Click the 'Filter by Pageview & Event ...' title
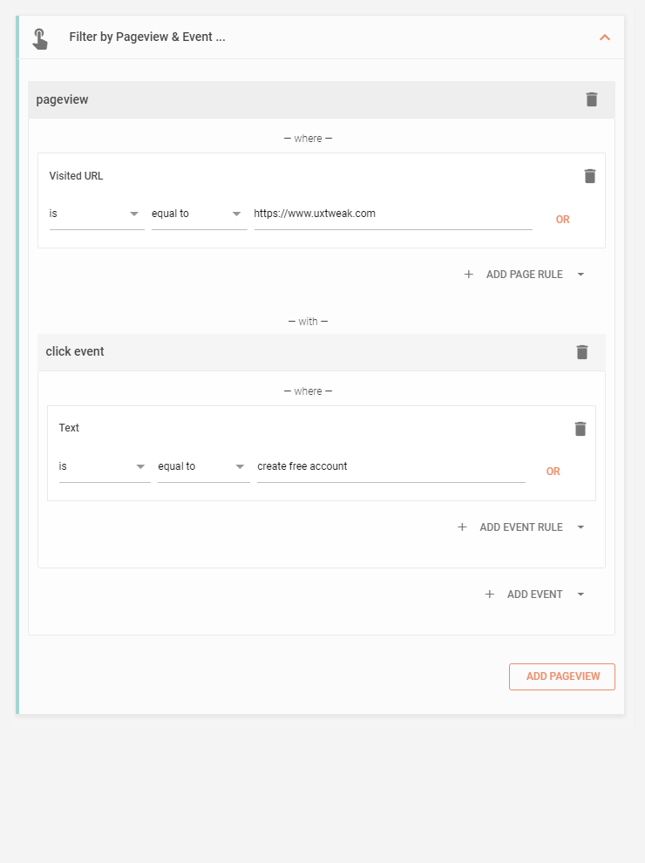 coord(147,37)
